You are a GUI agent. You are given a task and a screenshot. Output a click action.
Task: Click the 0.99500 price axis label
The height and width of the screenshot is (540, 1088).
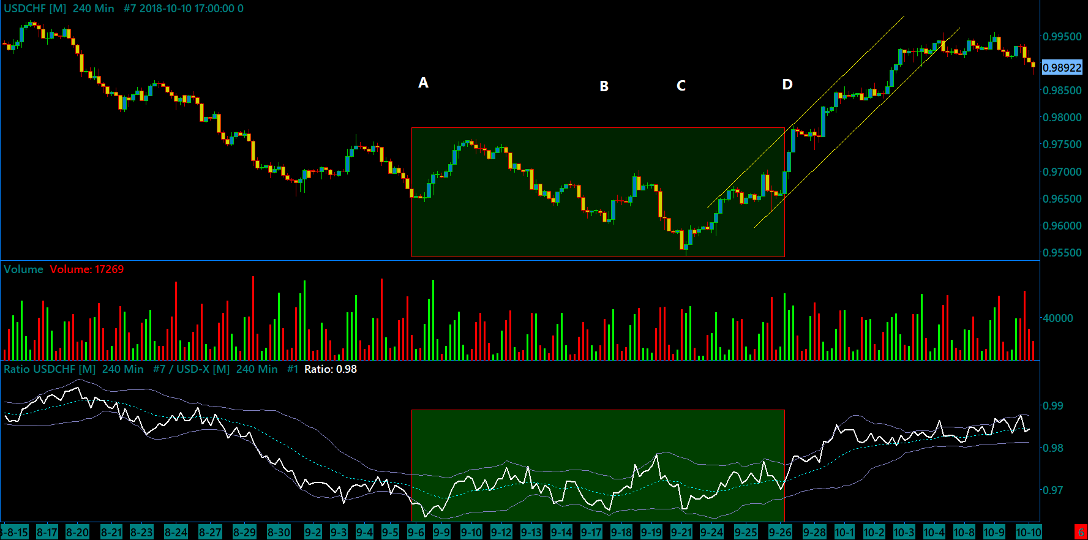click(1062, 36)
